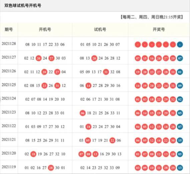Click highlighted 07 in 2021120 试机号

(x=81, y=154)
